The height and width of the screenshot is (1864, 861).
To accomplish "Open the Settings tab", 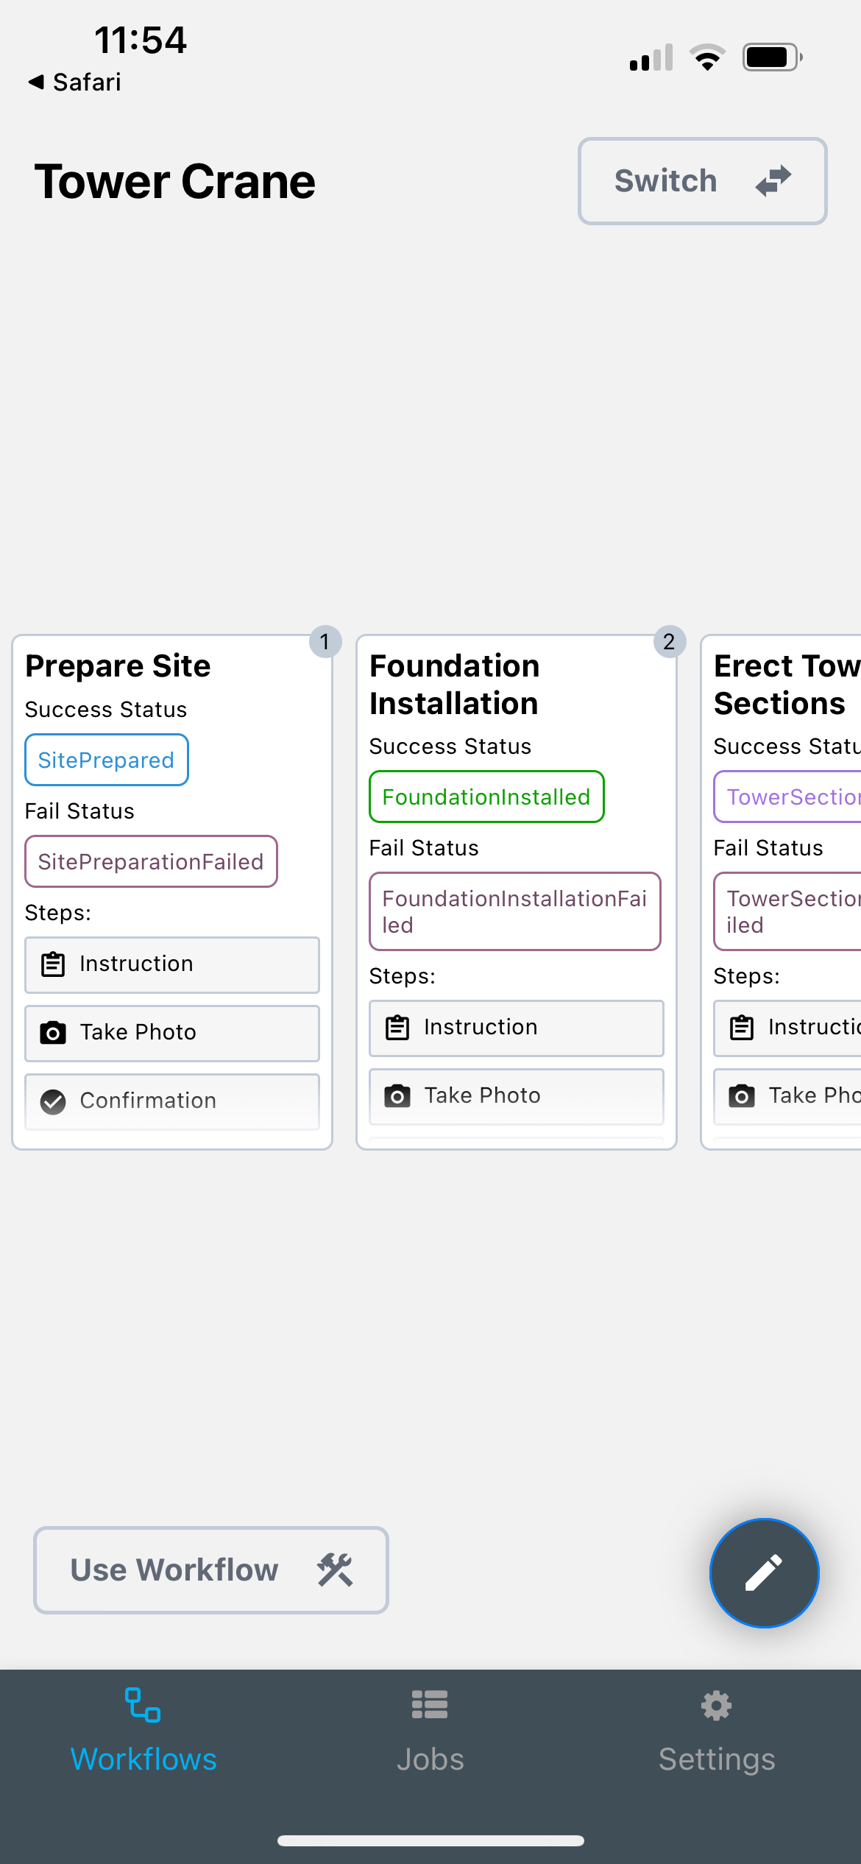I will coord(716,1730).
